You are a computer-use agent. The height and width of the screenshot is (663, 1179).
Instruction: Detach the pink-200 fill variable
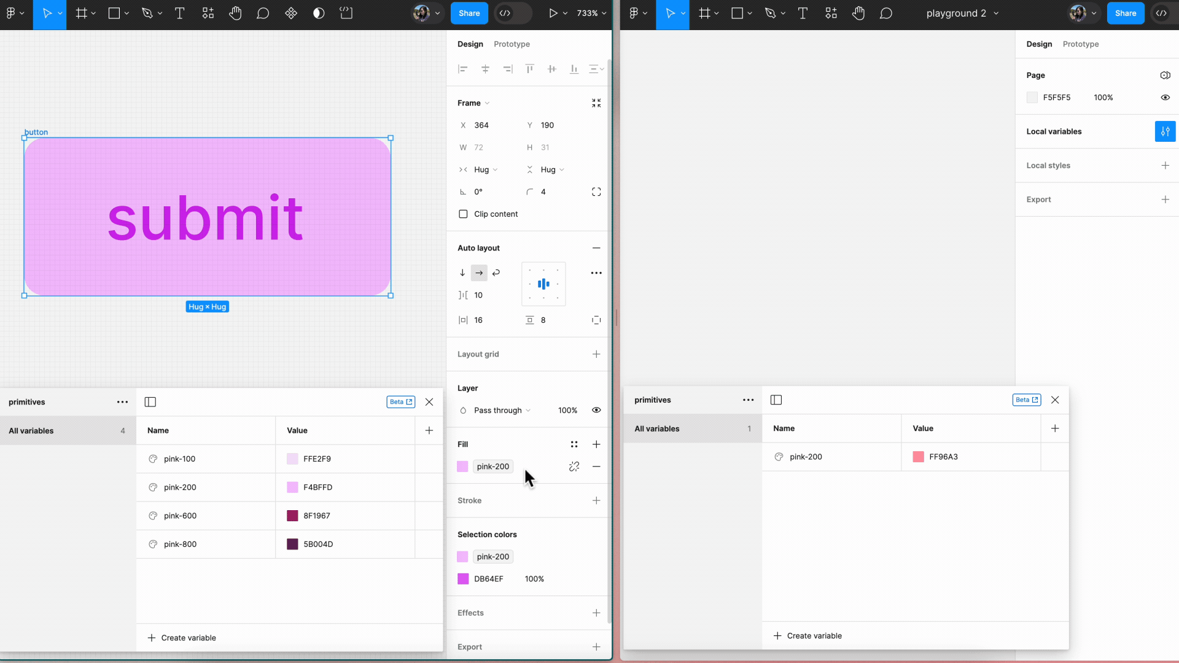[574, 467]
